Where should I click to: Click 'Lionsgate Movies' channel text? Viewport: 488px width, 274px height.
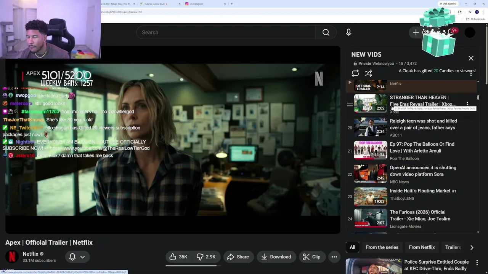[405, 226]
